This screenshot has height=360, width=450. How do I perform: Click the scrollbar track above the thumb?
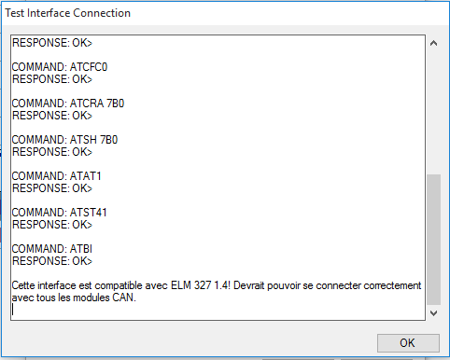click(x=433, y=112)
